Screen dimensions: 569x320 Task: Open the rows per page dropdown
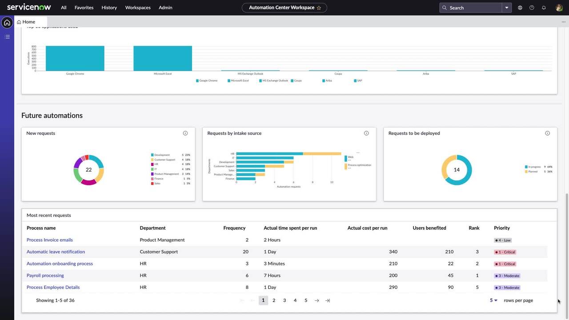(493, 300)
